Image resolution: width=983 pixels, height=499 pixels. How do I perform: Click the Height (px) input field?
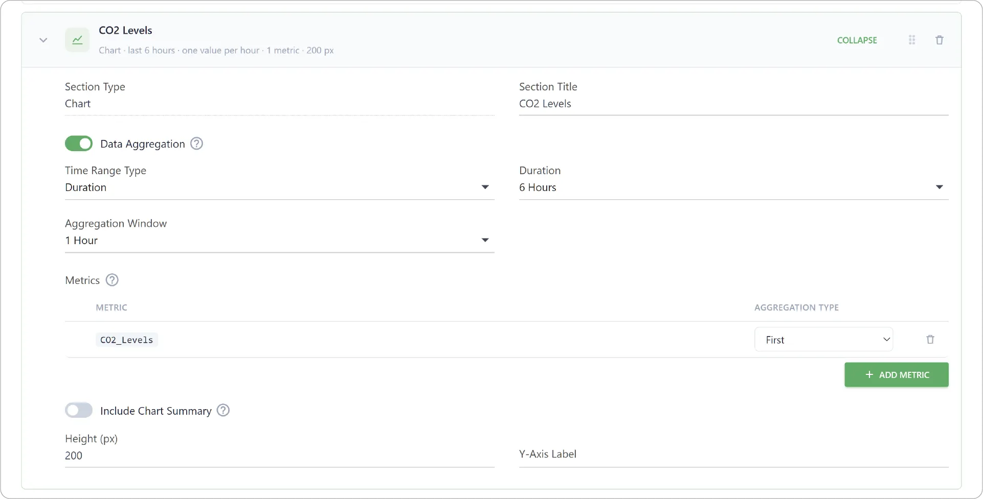(x=280, y=456)
